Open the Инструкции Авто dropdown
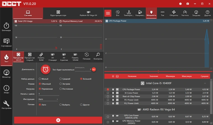213x125 pixels. point(48,99)
